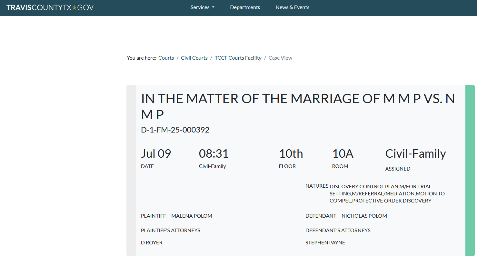This screenshot has width=477, height=256.
Task: Click plaintiff attorney D ROYER
Action: click(x=152, y=243)
